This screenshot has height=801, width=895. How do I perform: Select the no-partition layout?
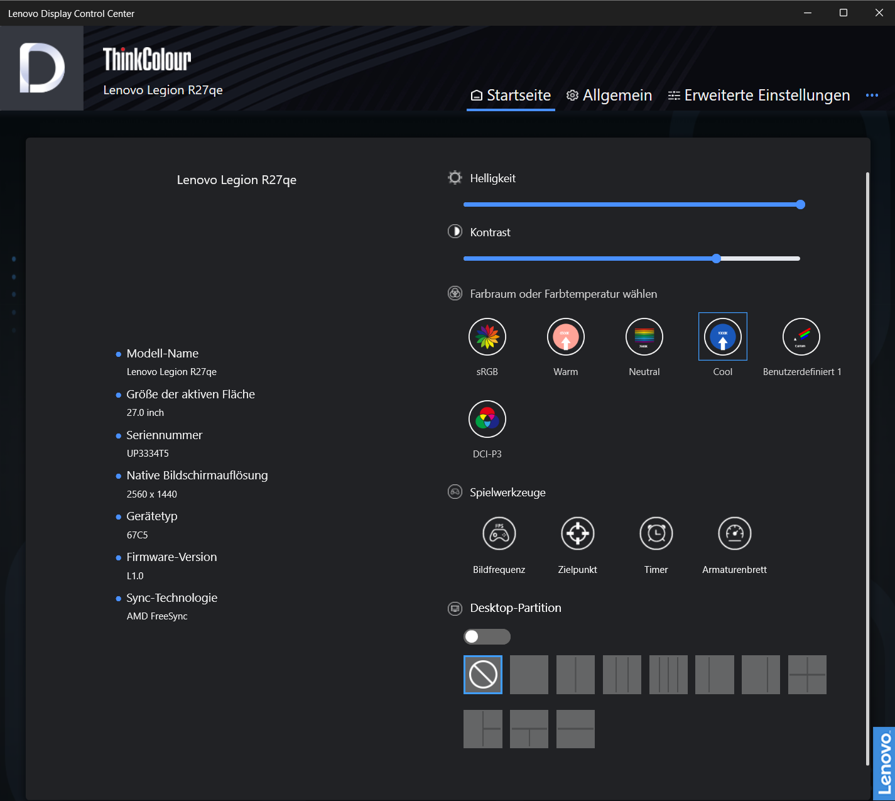(483, 675)
